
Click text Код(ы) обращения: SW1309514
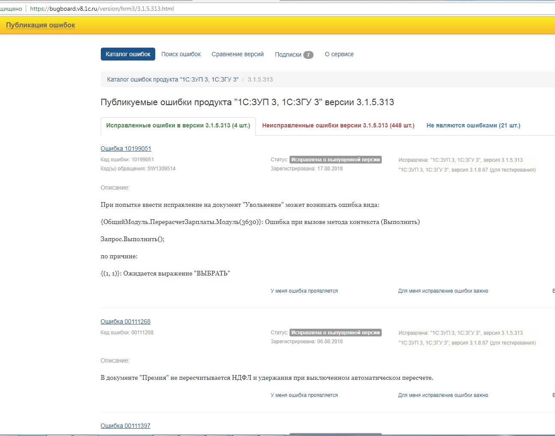coord(138,169)
